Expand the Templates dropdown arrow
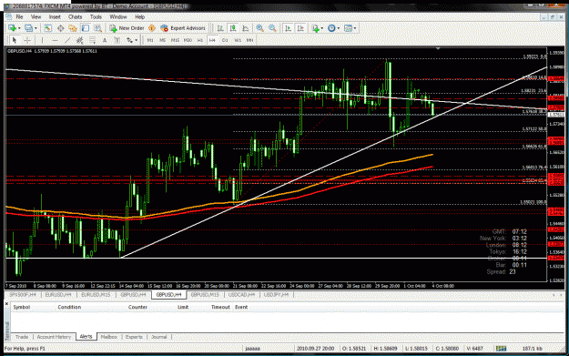The height and width of the screenshot is (356, 569). tap(355, 28)
